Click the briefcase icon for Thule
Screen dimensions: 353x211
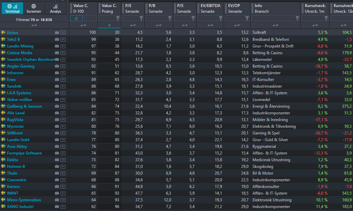tap(57, 173)
